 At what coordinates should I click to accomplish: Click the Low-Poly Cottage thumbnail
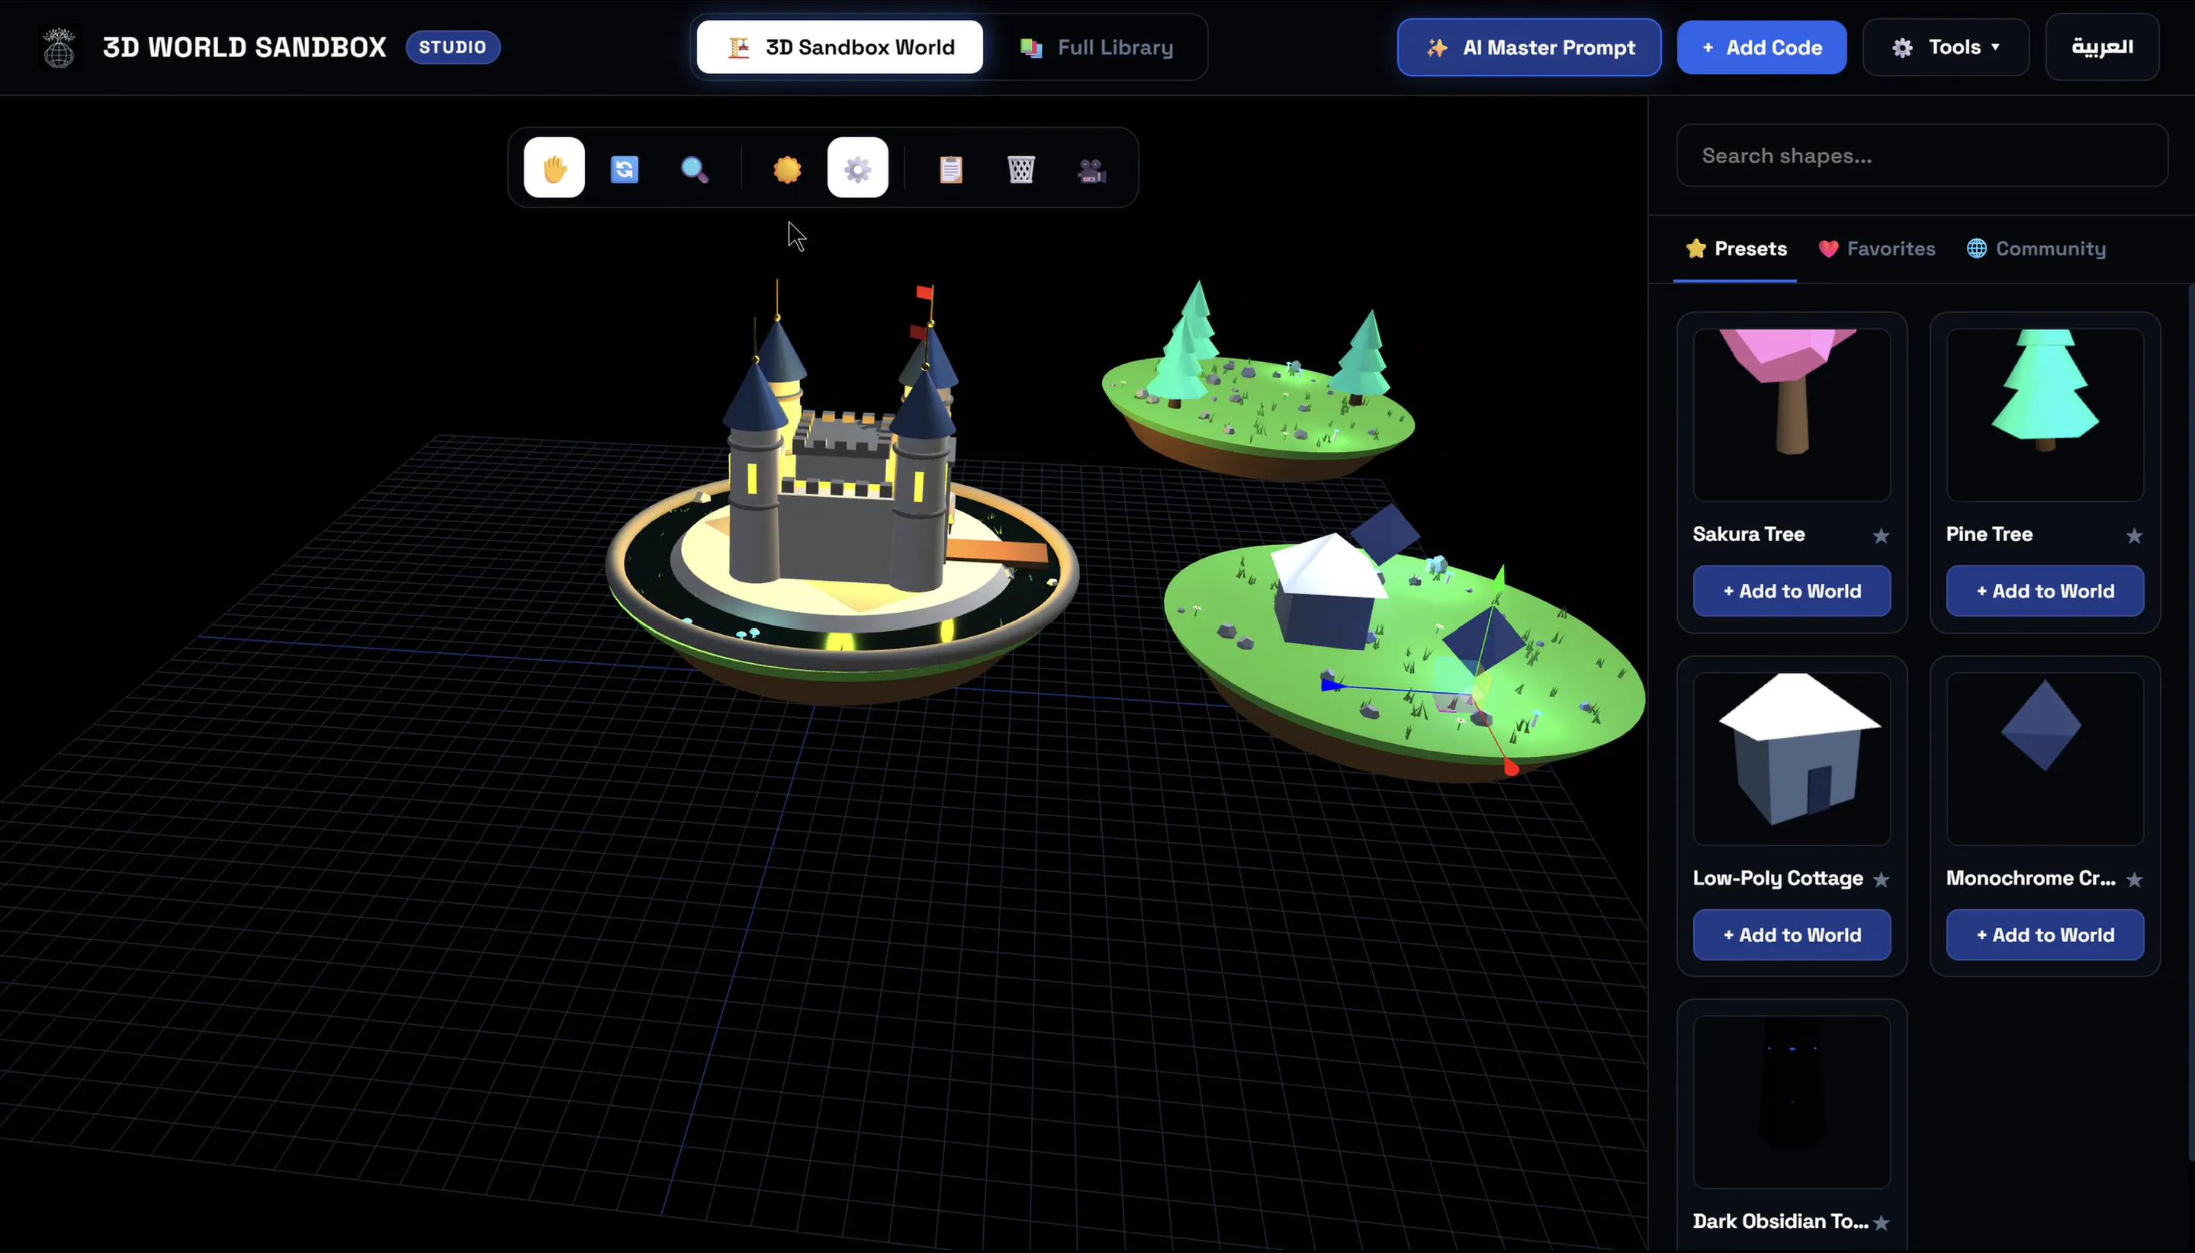pos(1792,758)
